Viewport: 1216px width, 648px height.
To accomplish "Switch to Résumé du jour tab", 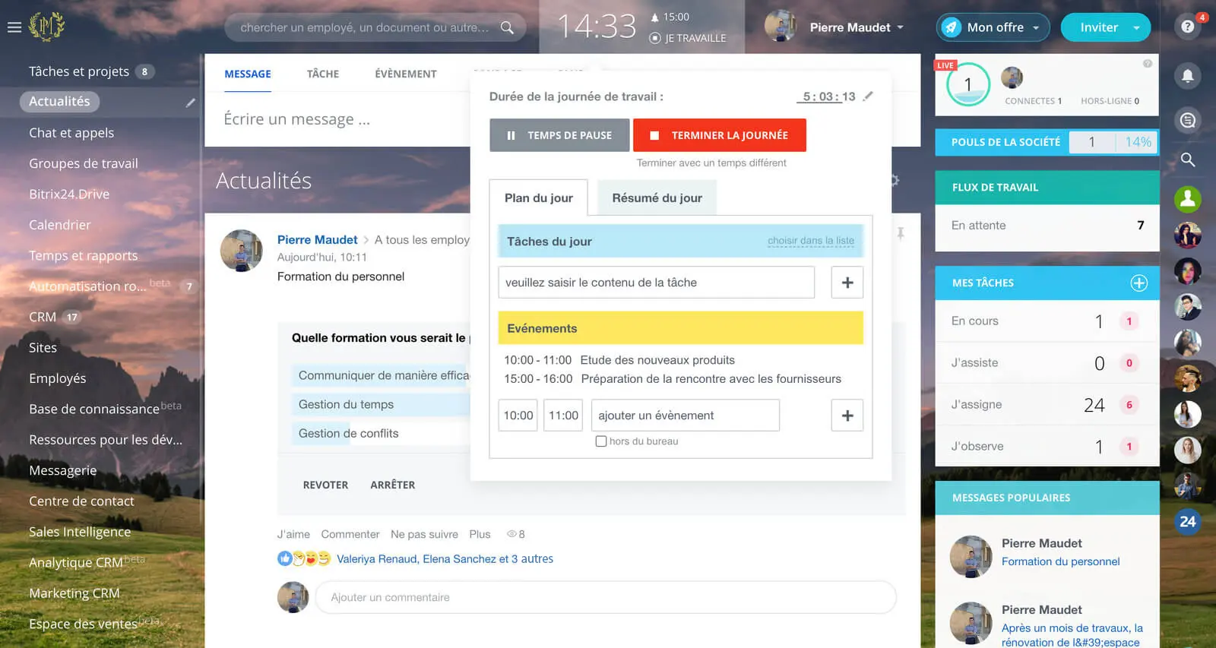I will point(657,198).
